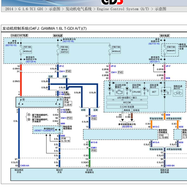The height and width of the screenshot is (188, 187).
Task: Select the F26 7.5A MEMORY fuse
Action: (171, 49)
